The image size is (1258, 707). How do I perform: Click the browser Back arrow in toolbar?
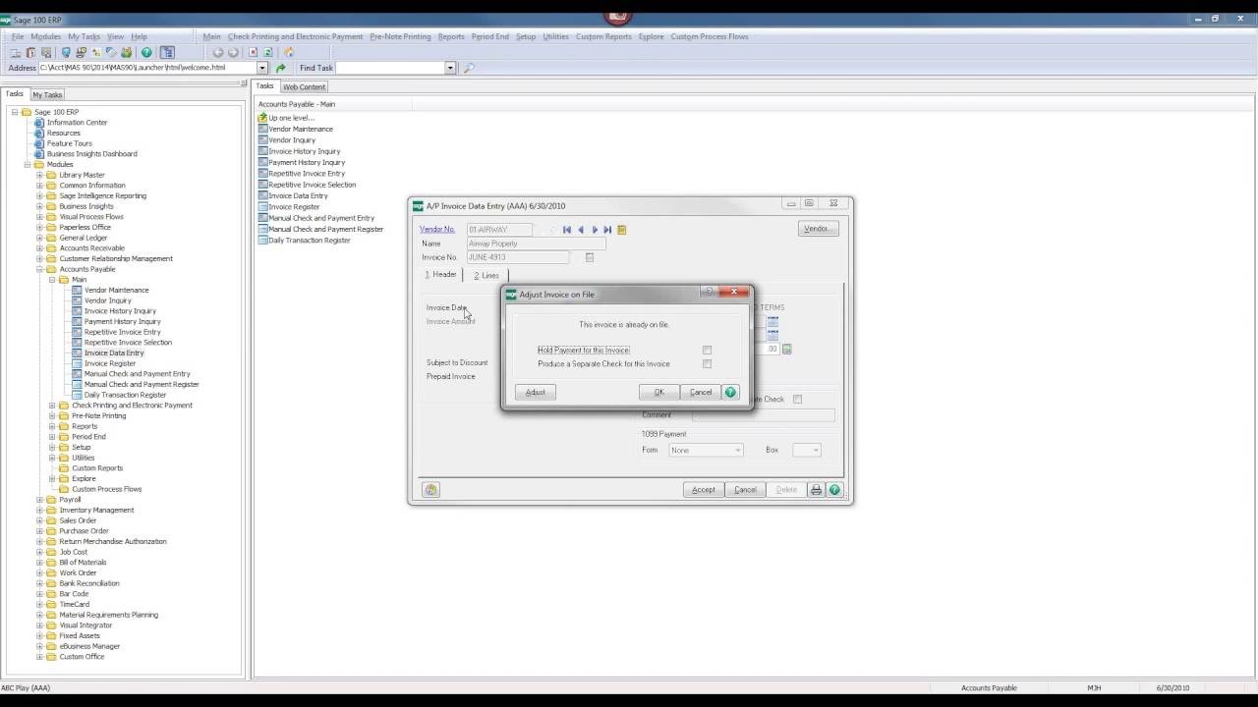point(217,53)
